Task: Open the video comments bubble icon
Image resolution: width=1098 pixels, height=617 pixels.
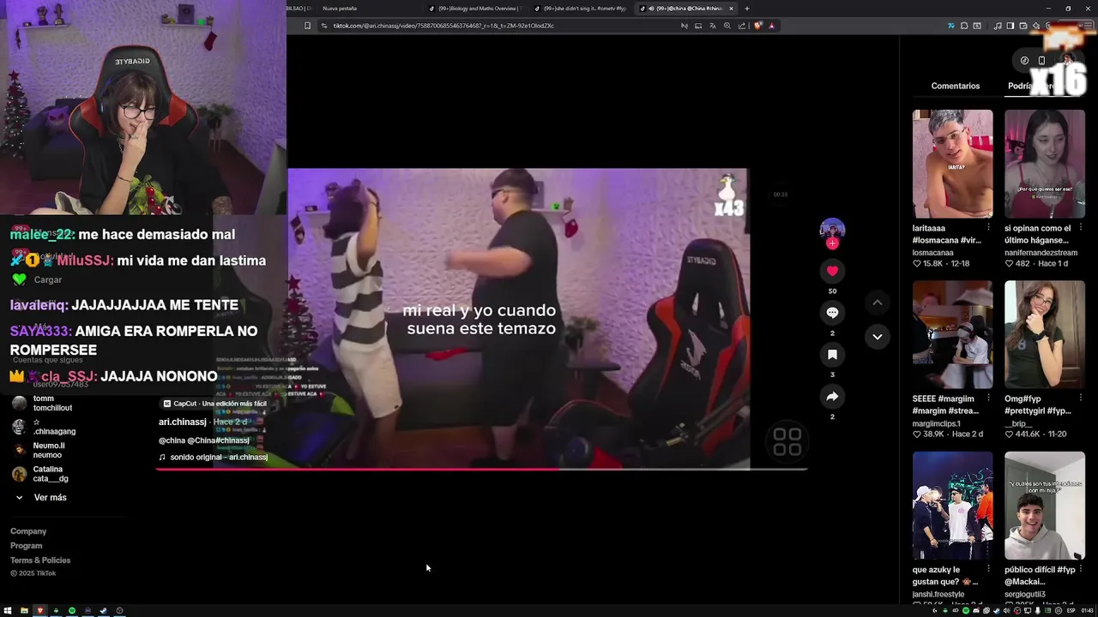Action: coord(832,313)
